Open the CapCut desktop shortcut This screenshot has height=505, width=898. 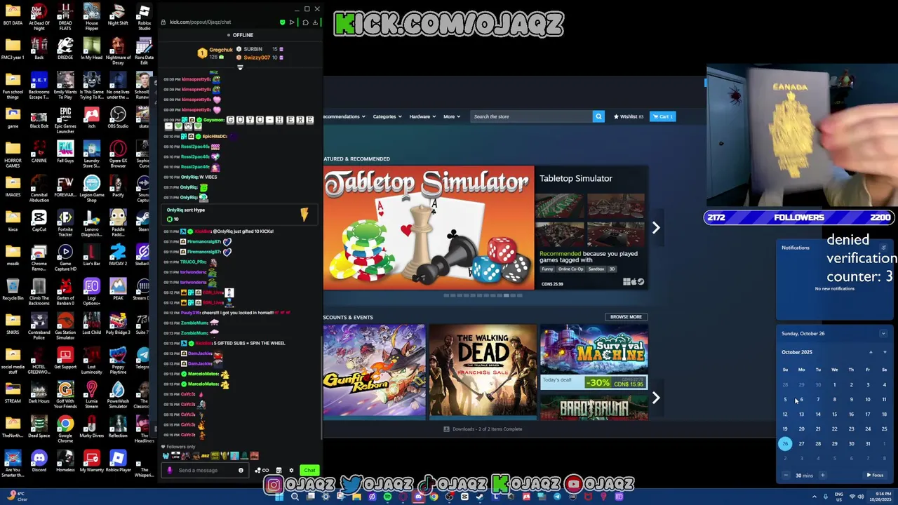coord(39,221)
